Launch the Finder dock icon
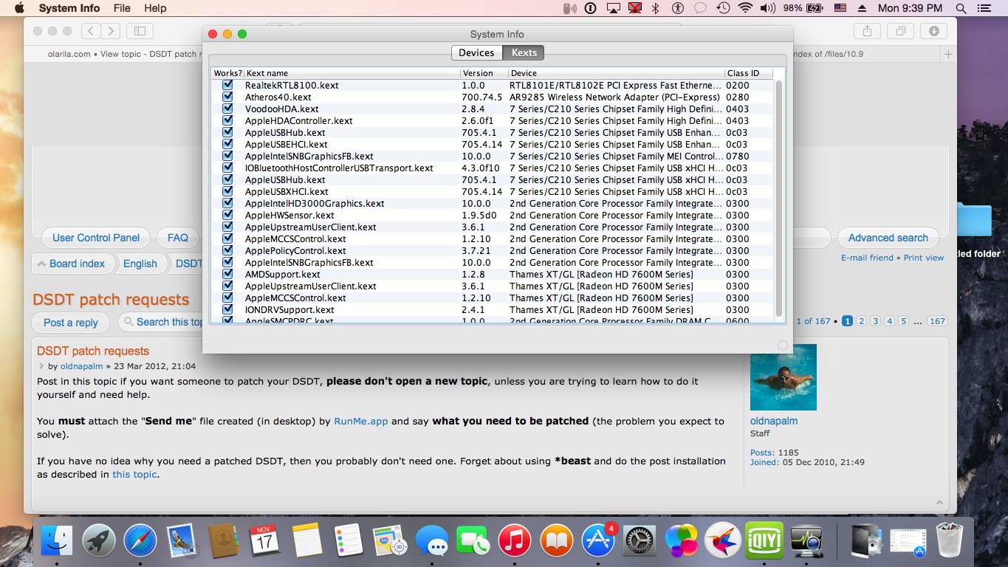 (57, 540)
